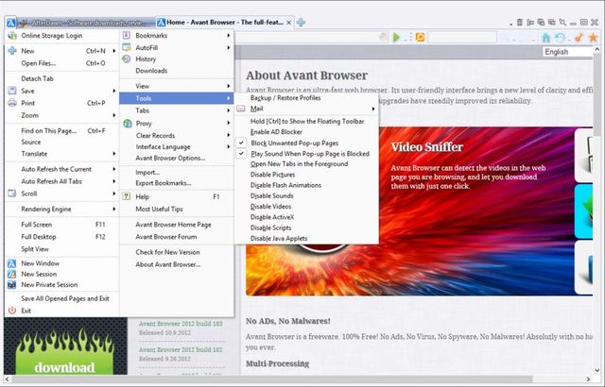Viewport: 605px width, 387px height.
Task: Click the trash bin icon in tab bar
Action: point(520,23)
